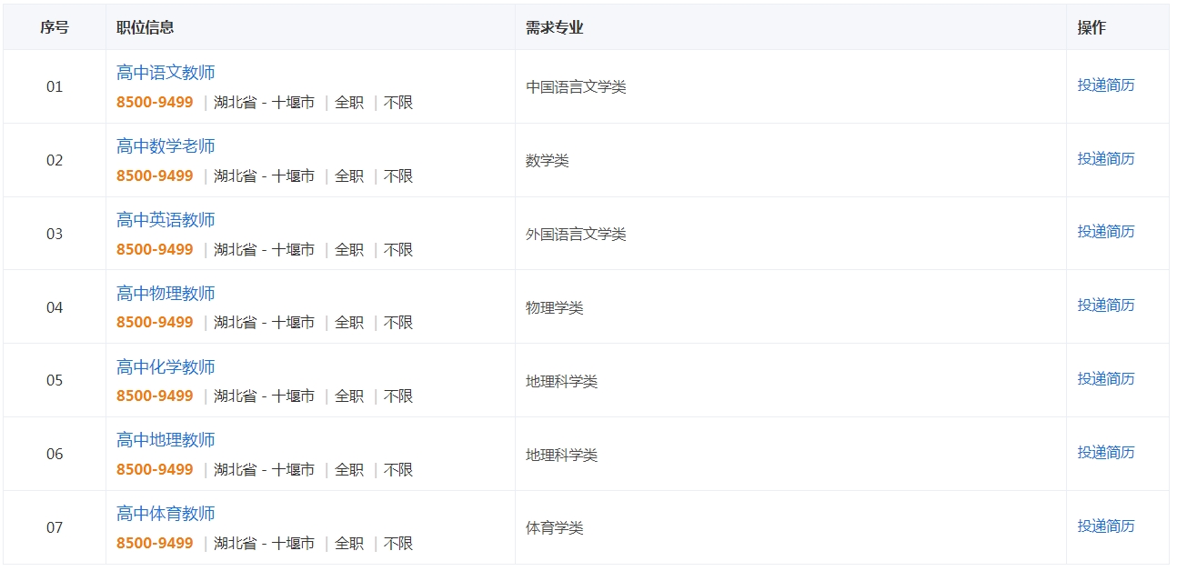Open the 高中化学教师 job posting
Screen dimensions: 1177x571
(x=166, y=367)
